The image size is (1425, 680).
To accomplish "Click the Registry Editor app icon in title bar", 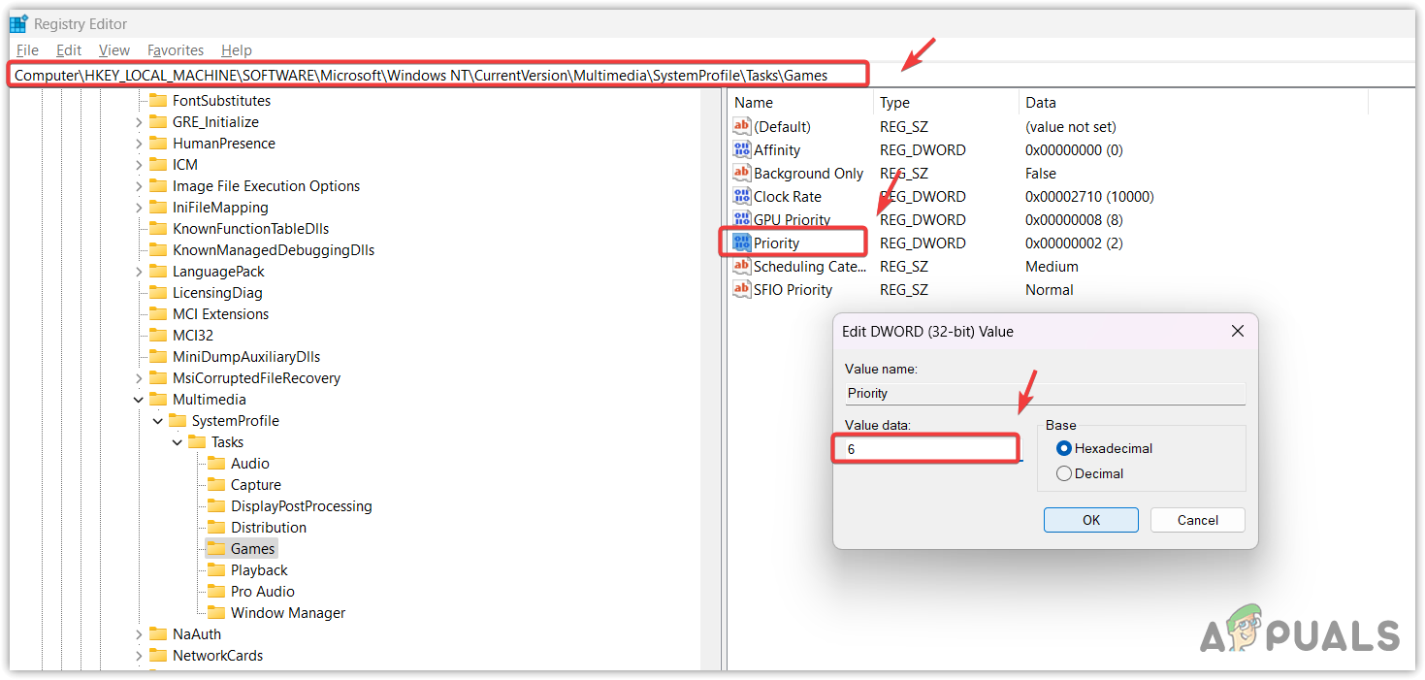I will click(19, 23).
